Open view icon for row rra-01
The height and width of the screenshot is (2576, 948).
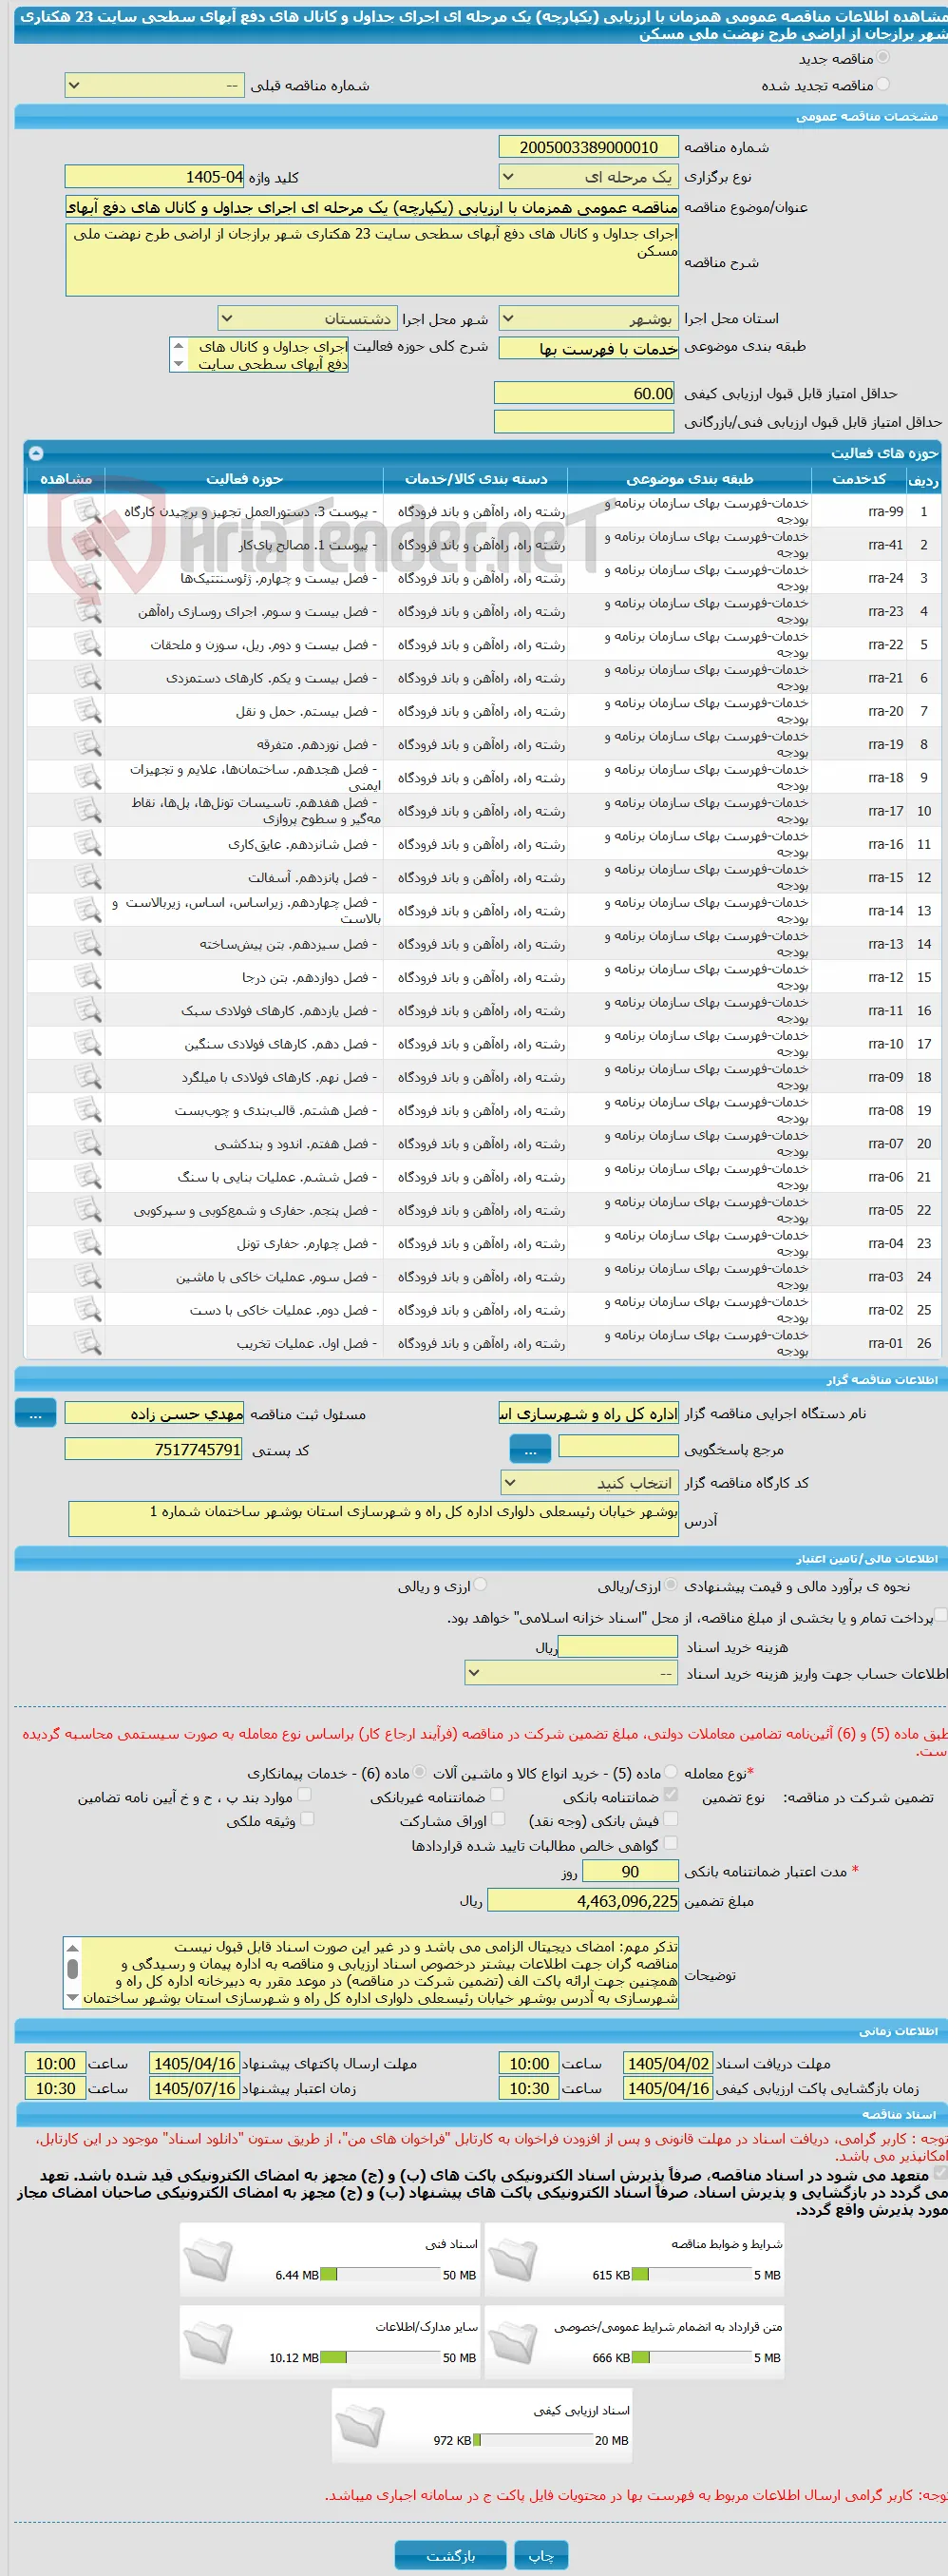(88, 1342)
